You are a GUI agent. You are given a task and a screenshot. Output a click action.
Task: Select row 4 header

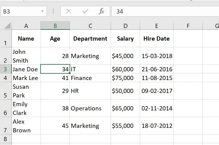[x=6, y=78]
